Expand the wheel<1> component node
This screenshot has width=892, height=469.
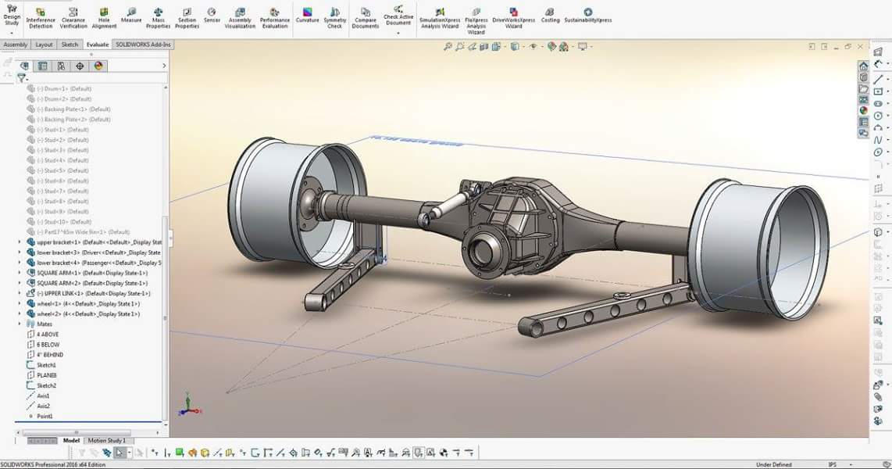coord(20,304)
